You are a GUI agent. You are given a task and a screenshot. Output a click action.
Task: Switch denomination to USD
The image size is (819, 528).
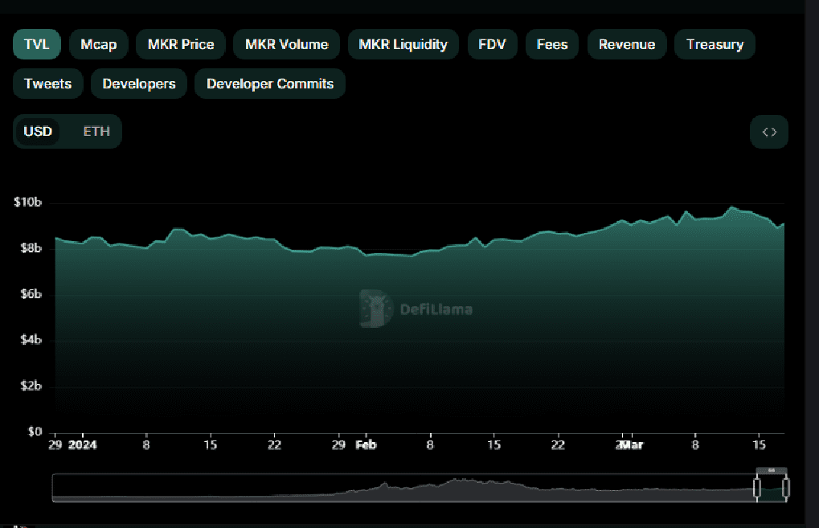click(38, 131)
